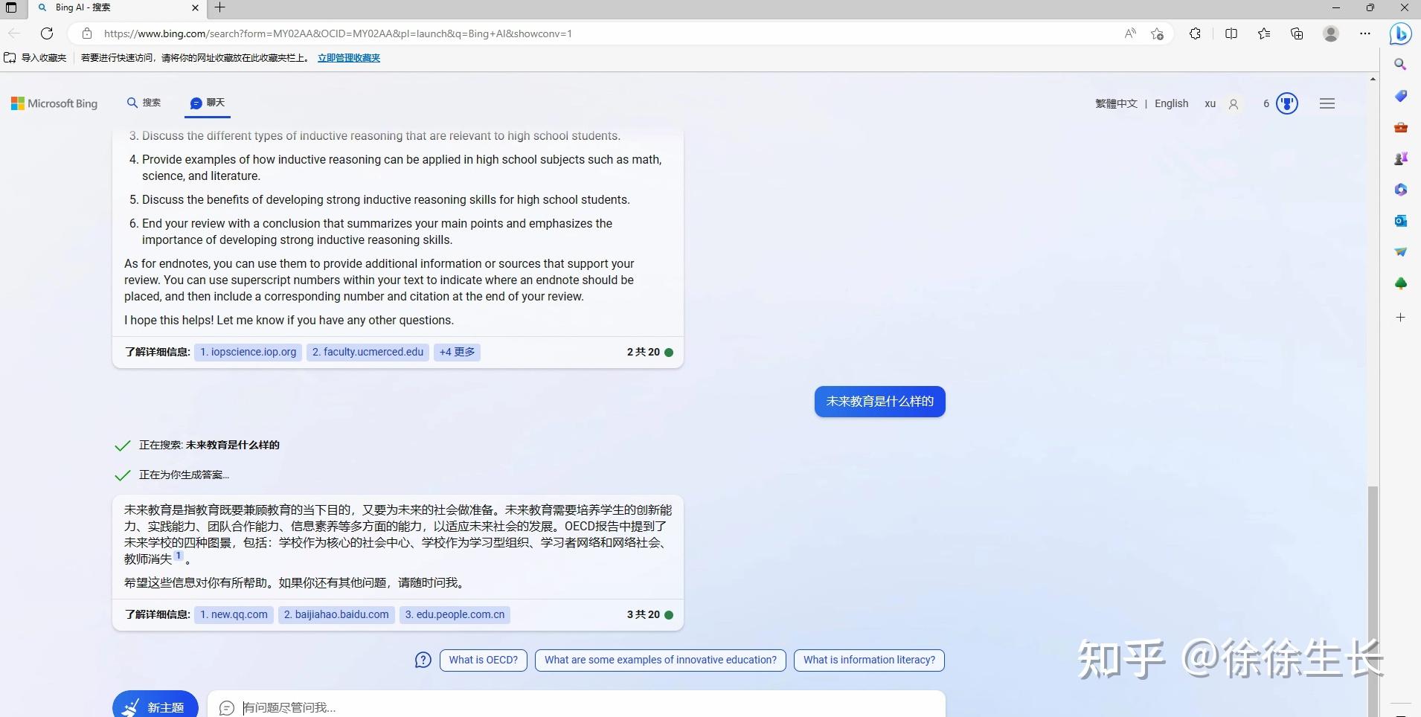1421x717 pixels.
Task: Open Drop via the paper plane icon
Action: [1400, 252]
